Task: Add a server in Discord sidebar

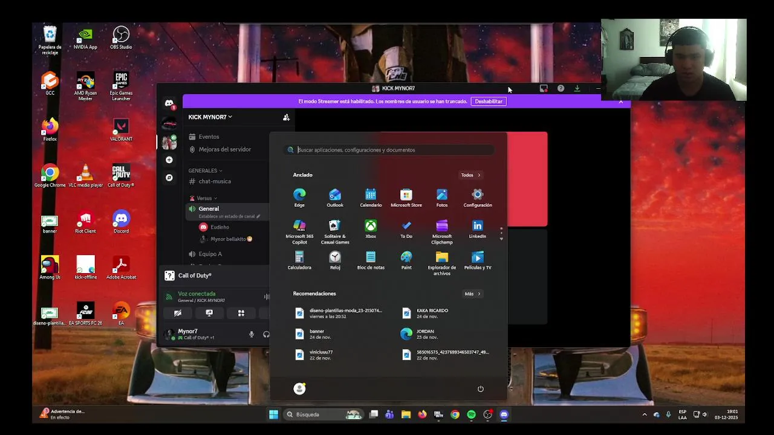Action: pos(169,159)
